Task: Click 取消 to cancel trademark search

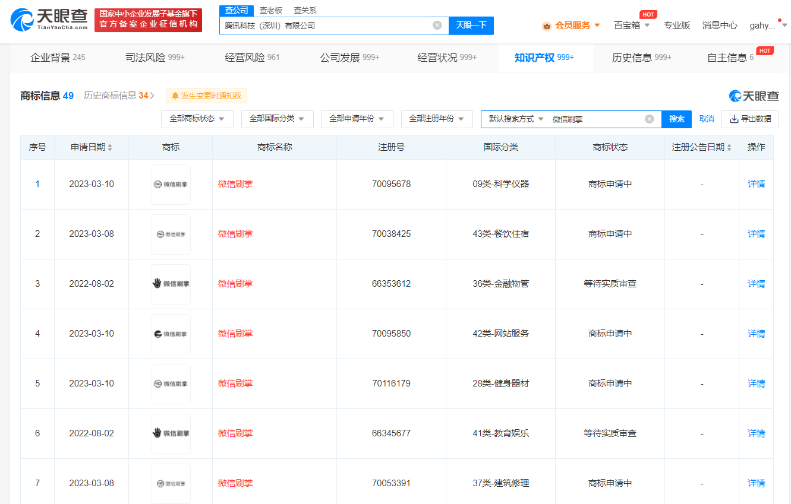Action: point(707,119)
